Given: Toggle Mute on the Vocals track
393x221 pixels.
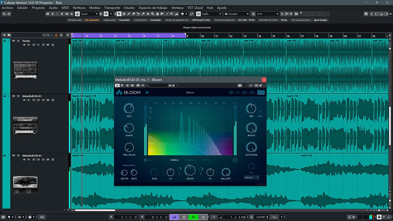Looking at the screenshot, I should 13,41.
